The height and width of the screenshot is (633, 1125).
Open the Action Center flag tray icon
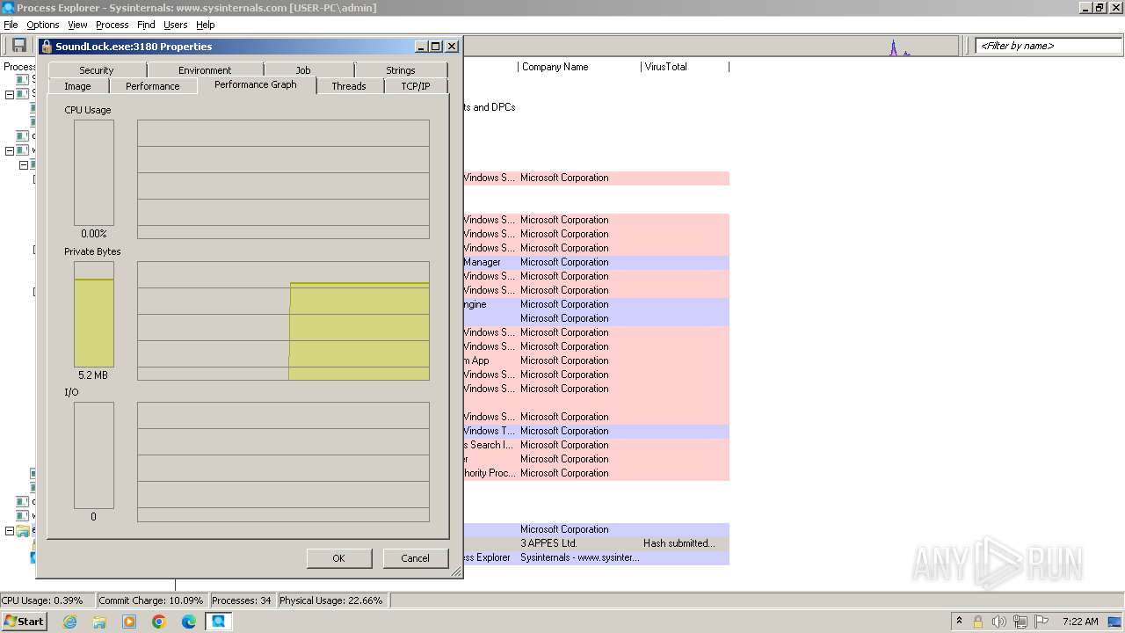tap(1042, 622)
